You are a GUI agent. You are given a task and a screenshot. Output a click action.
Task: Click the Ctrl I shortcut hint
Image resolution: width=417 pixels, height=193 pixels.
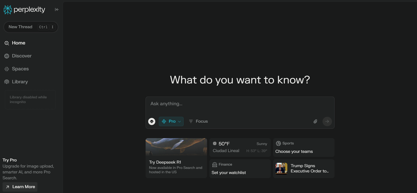coord(46,27)
